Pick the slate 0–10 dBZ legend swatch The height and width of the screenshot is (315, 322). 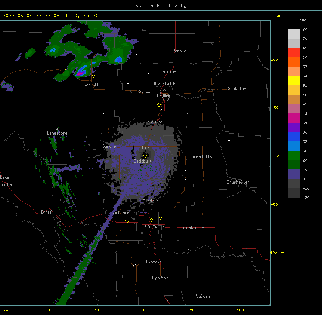(294, 174)
